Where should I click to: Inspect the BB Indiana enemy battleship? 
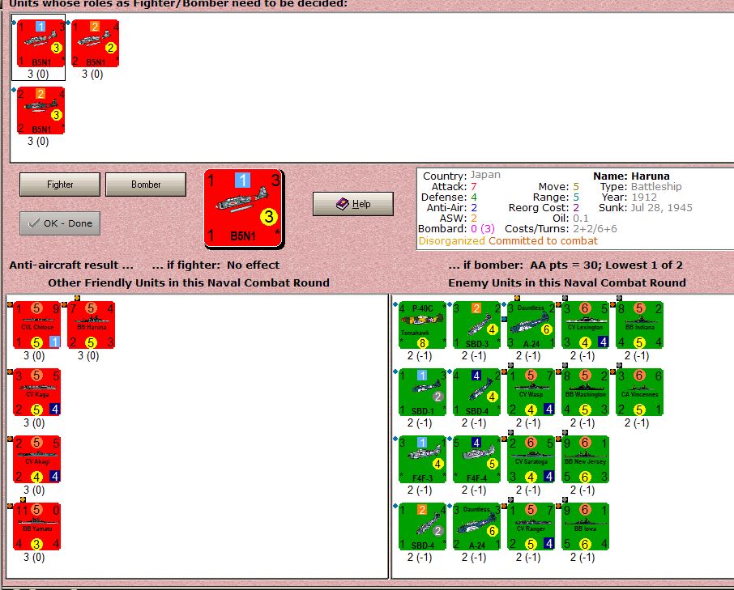639,325
